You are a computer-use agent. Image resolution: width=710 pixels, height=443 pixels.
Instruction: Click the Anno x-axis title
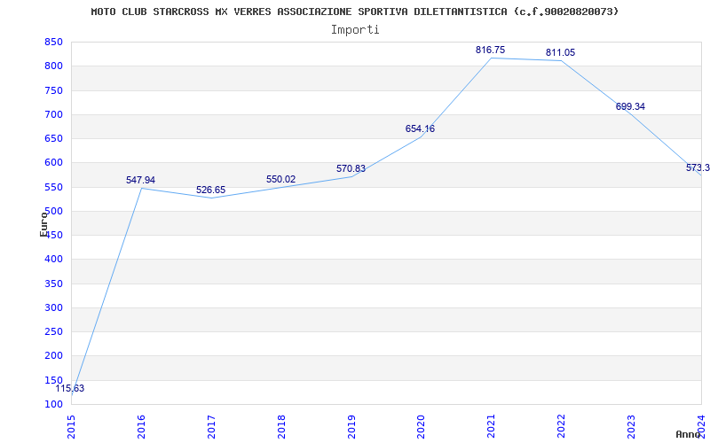click(x=690, y=435)
